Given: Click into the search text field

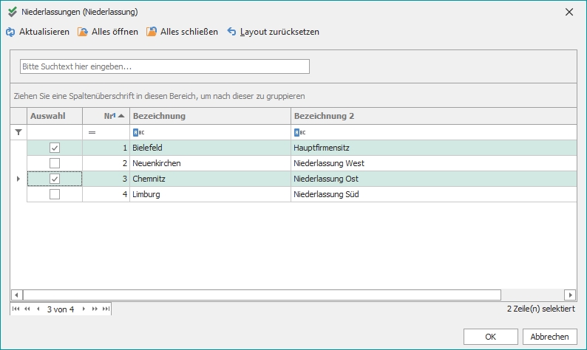Looking at the screenshot, I should [164, 66].
